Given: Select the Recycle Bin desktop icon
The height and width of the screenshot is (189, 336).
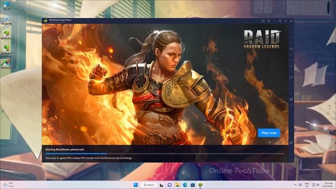Looking at the screenshot, I should point(6,21).
